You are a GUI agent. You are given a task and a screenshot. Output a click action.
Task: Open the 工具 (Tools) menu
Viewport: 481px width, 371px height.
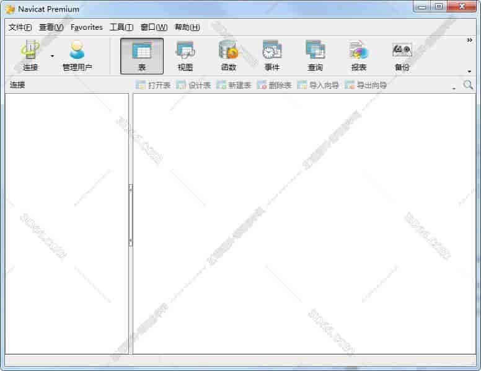(121, 27)
